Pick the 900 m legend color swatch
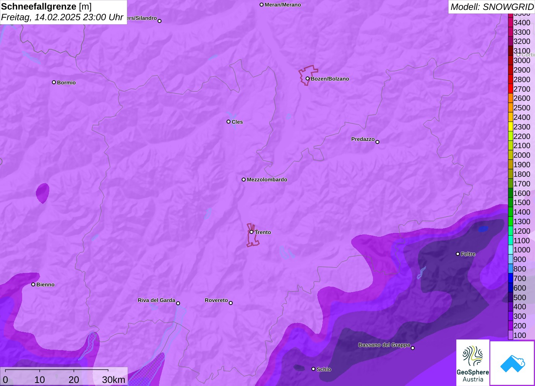The height and width of the screenshot is (386, 535). [511, 259]
